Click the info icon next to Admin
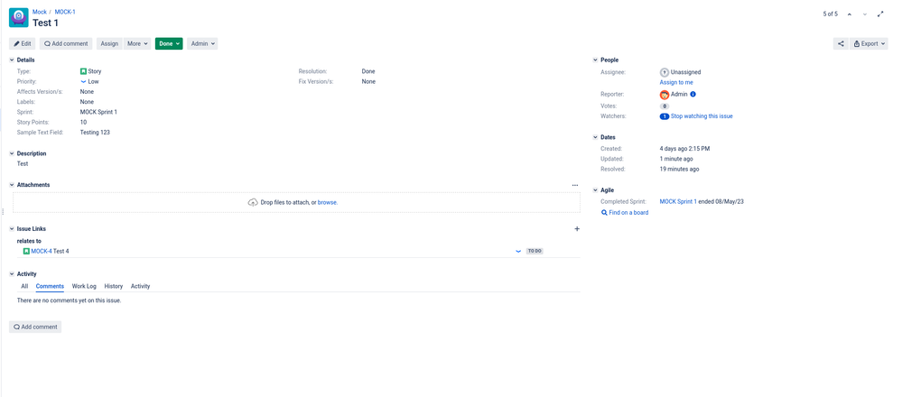Viewport: 902px width, 397px height. point(693,94)
